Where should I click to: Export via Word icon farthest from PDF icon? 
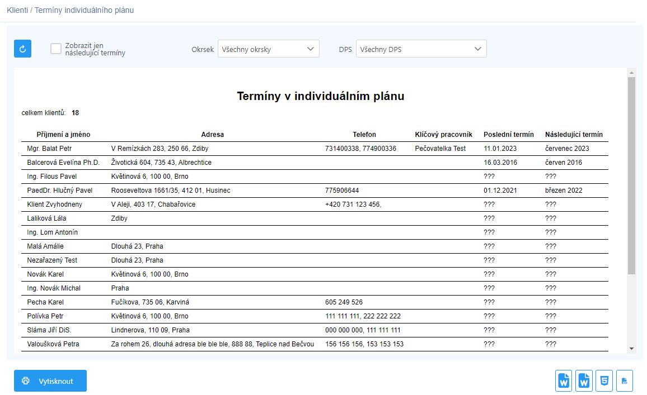(564, 380)
